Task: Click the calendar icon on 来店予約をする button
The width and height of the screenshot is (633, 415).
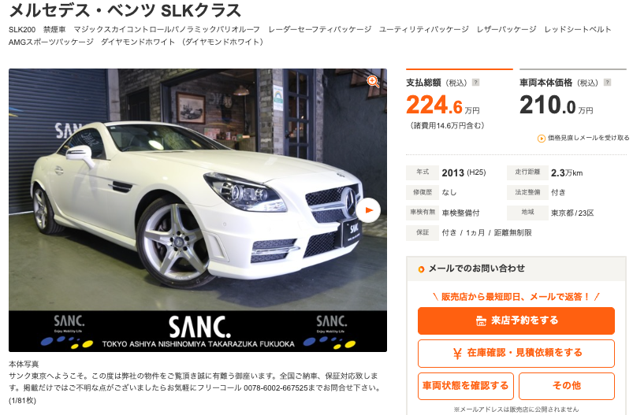Action: click(x=481, y=321)
